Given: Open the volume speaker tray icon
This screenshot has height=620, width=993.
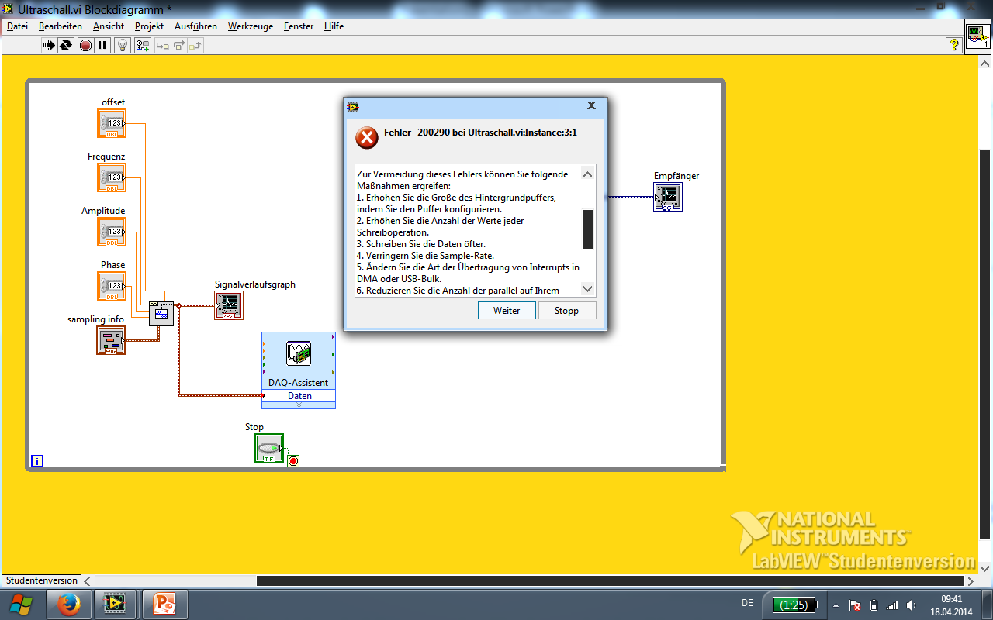Looking at the screenshot, I should click(910, 605).
